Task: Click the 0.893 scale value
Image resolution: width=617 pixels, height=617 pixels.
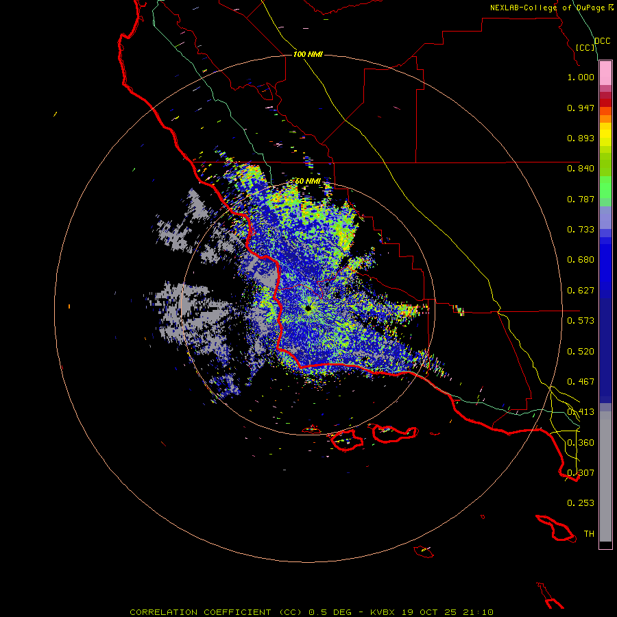Action: (x=581, y=138)
